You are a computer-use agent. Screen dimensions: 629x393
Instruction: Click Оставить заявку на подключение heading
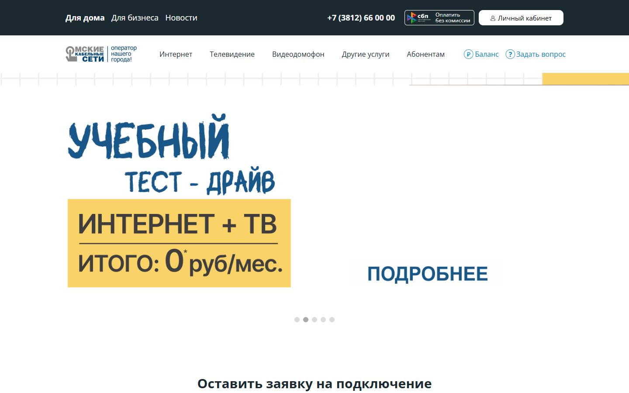pyautogui.click(x=314, y=383)
